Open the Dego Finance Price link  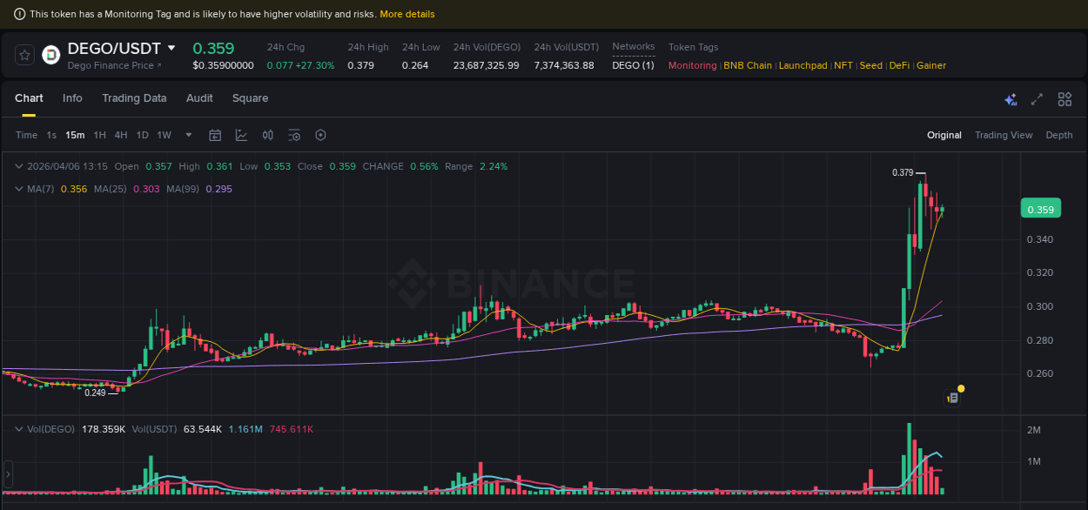point(114,65)
